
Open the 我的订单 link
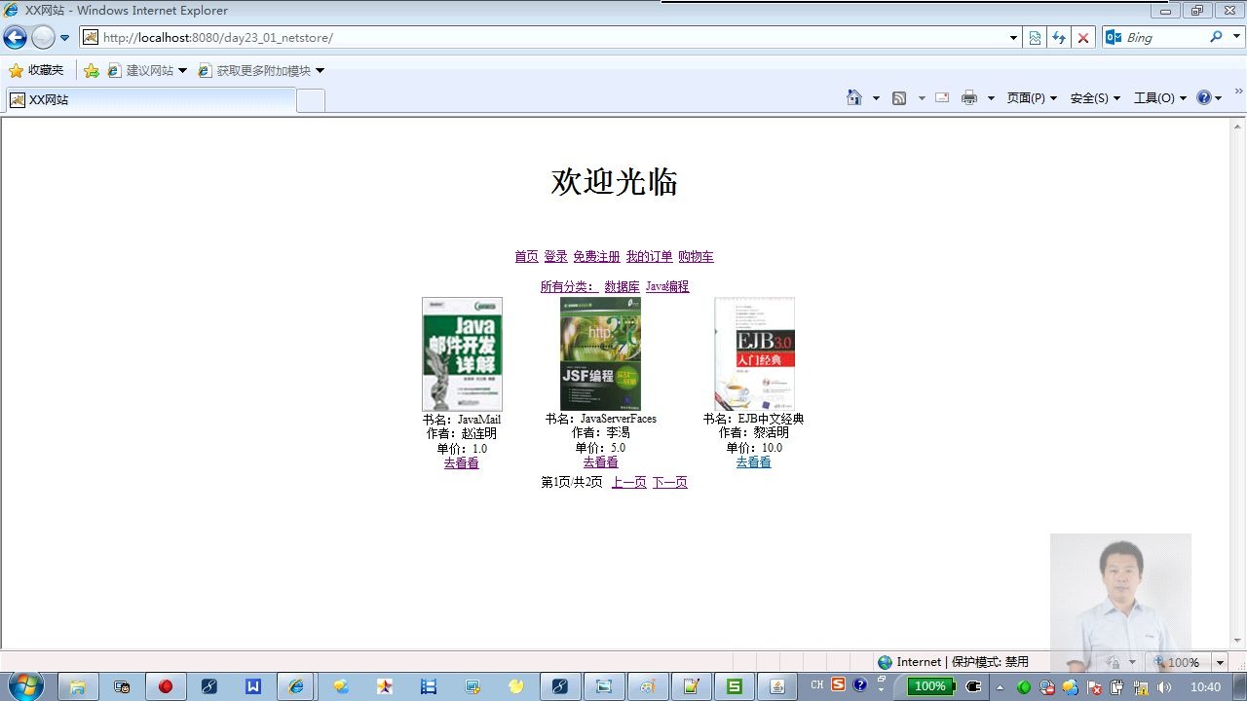pos(649,257)
